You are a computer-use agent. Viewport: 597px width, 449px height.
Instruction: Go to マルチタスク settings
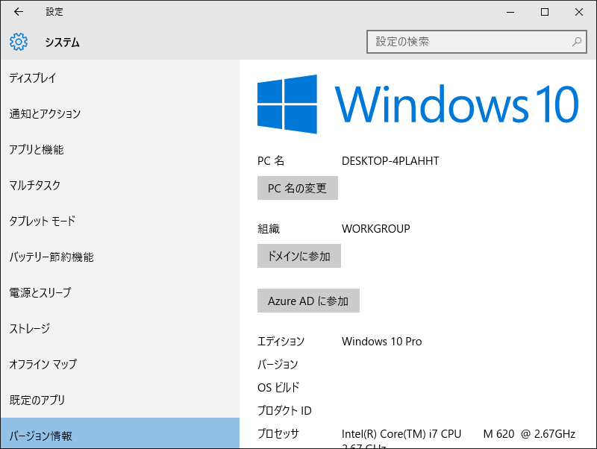[x=120, y=185]
